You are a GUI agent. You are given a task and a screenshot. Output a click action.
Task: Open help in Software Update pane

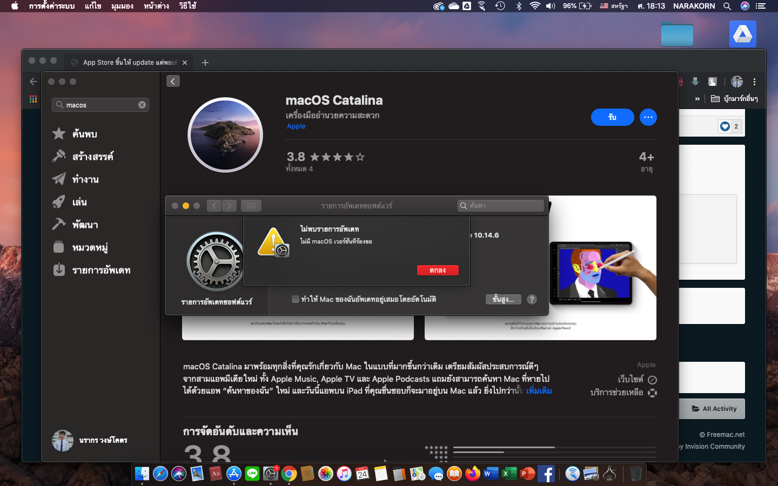click(532, 299)
